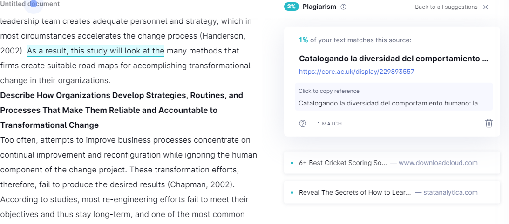This screenshot has width=509, height=224.
Task: Click the bullet of the downloadcloud source
Action: (x=292, y=163)
